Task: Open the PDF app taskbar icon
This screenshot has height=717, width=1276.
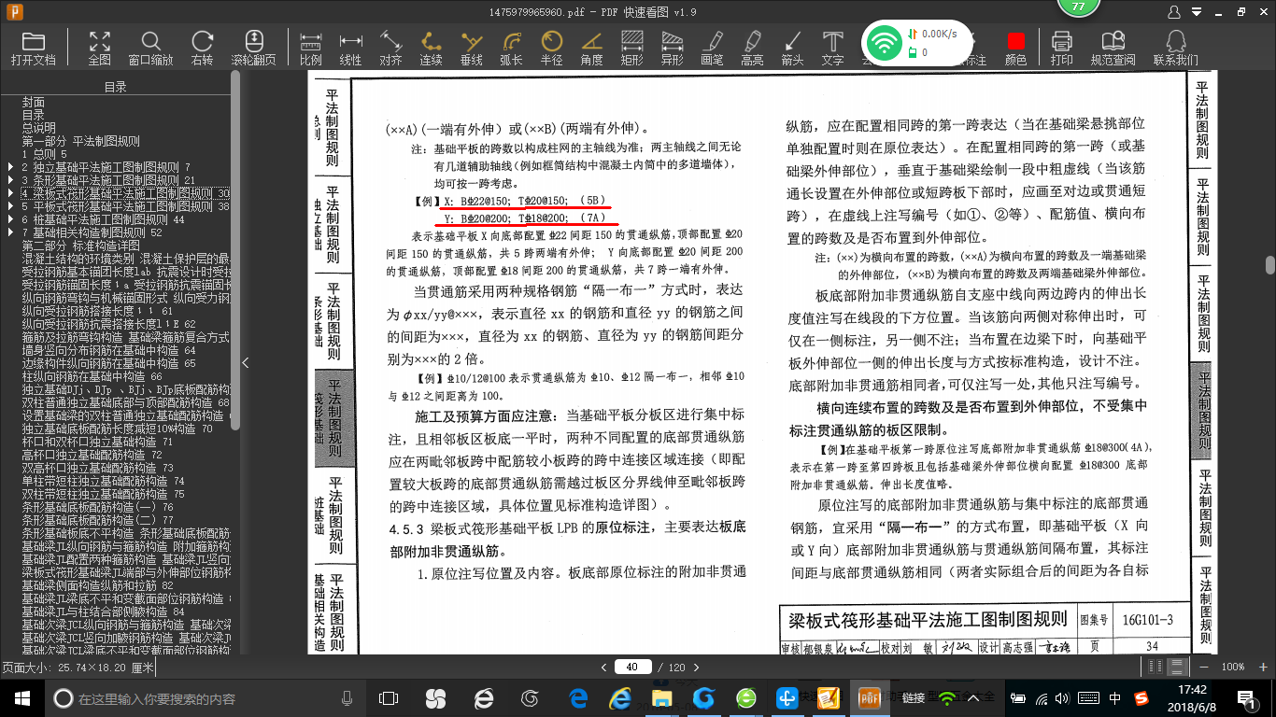Action: [869, 697]
